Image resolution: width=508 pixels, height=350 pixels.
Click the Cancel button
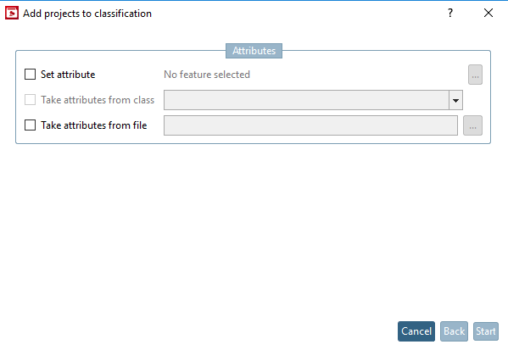coord(416,331)
